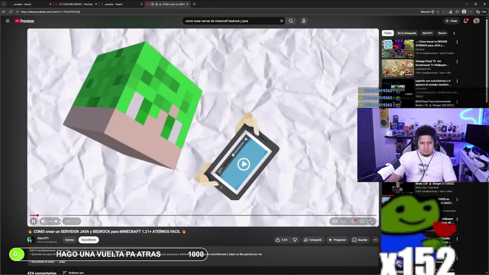Close the TELEFONO NUEVO browser tab
The height and width of the screenshot is (275, 489).
[96, 4]
